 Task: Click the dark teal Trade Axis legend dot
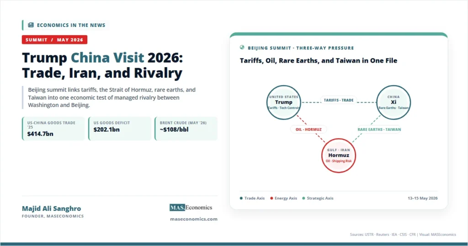point(241,198)
